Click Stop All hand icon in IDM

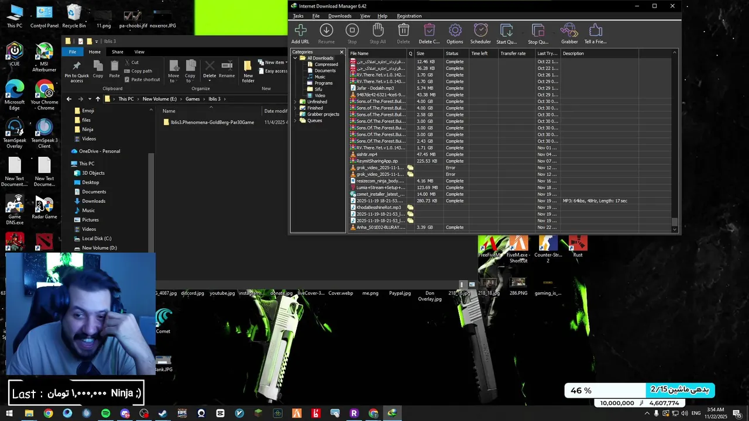pyautogui.click(x=377, y=34)
